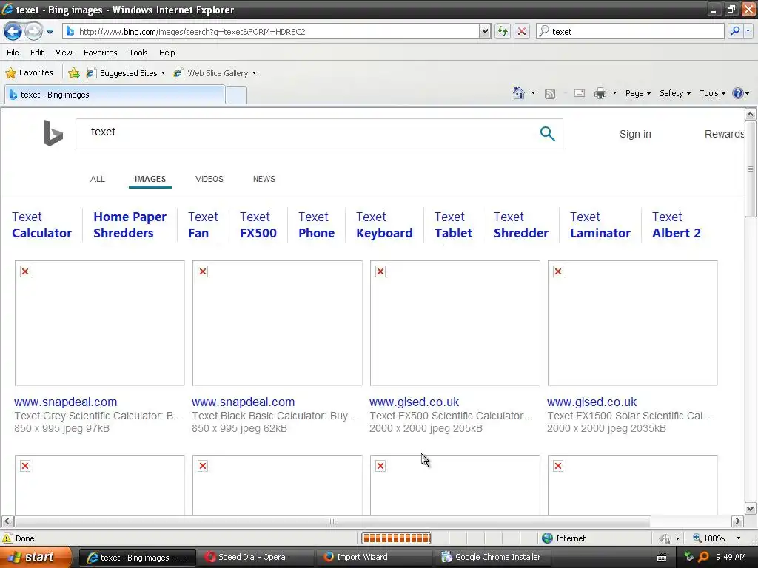Click the Favorites star button
758x568 pixels.
[x=29, y=73]
